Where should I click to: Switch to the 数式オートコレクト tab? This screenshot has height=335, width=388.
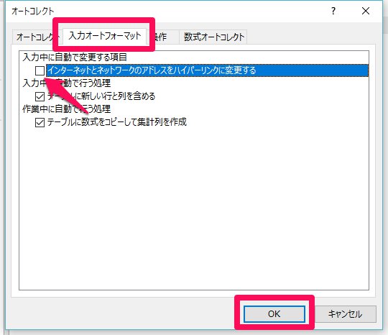click(x=213, y=37)
